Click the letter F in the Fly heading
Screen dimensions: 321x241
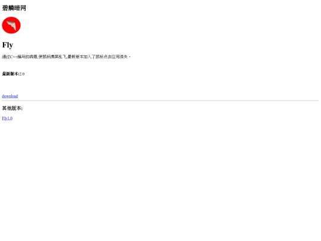(5, 45)
